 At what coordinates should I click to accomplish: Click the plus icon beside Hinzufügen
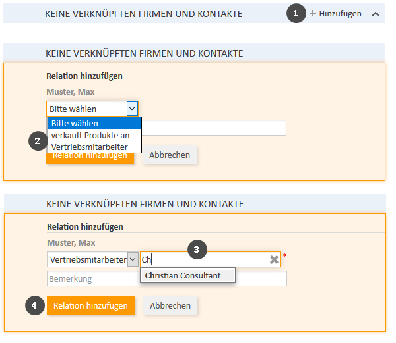tap(313, 13)
